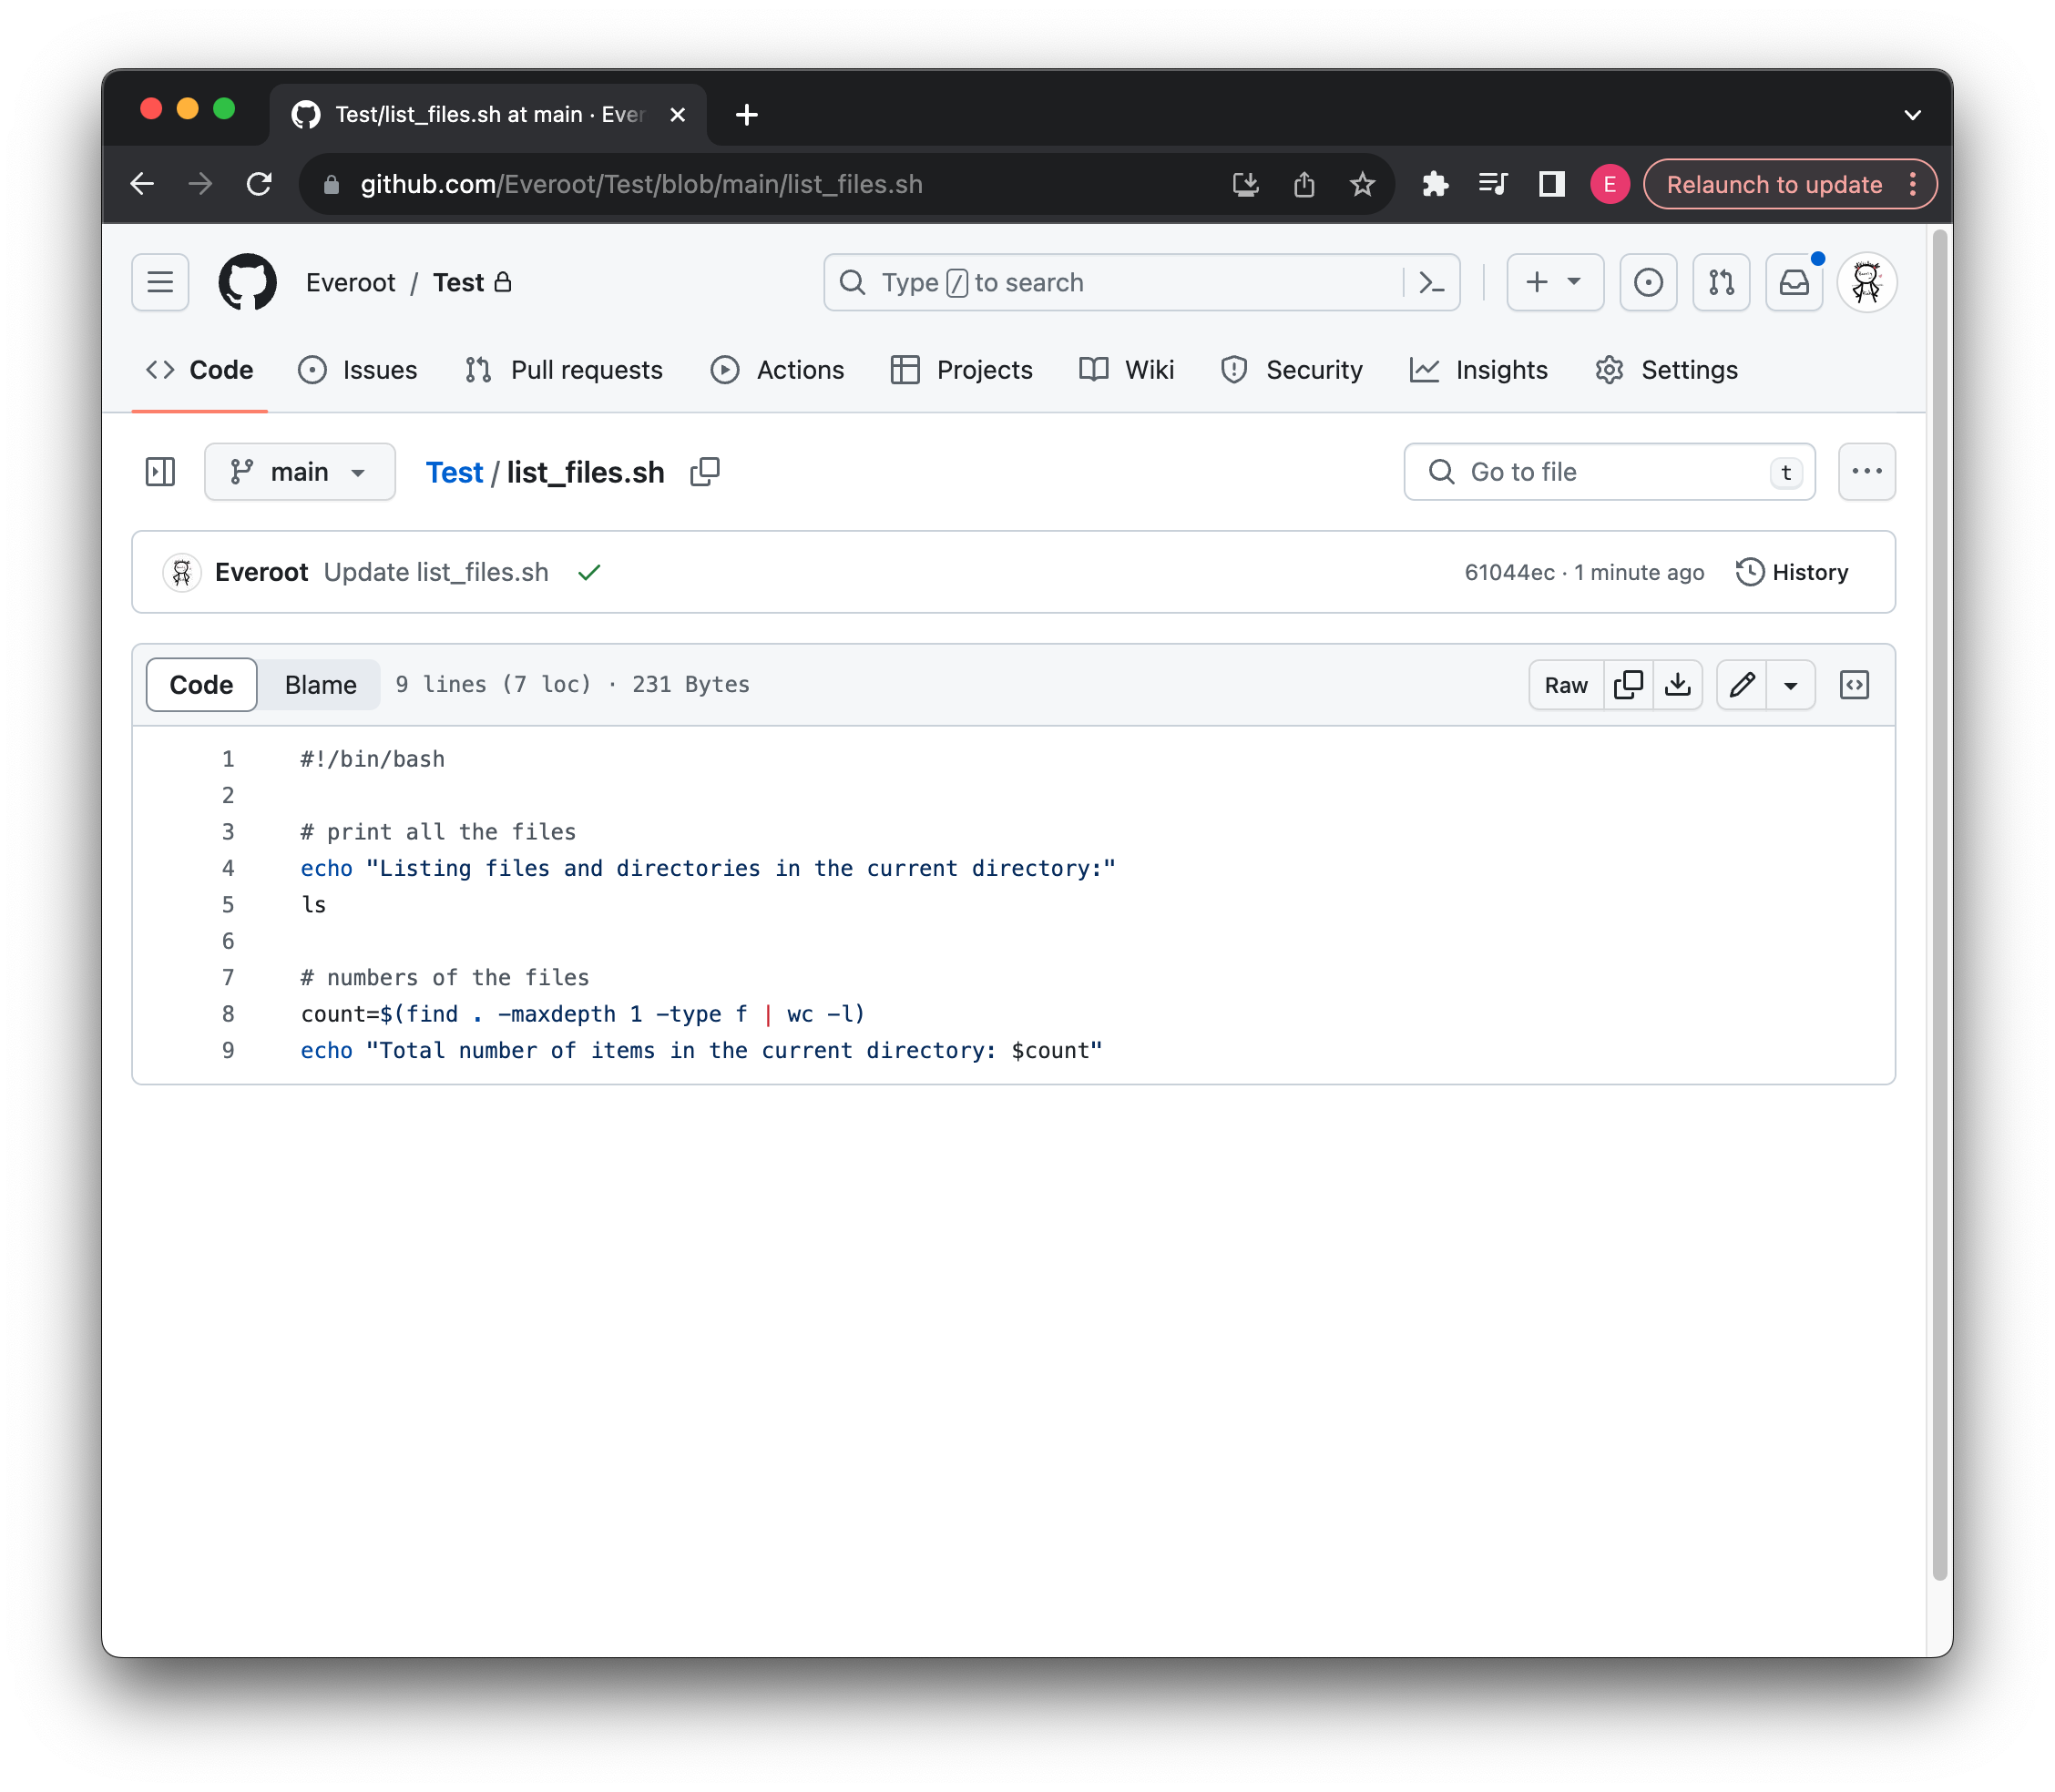Image resolution: width=2055 pixels, height=1792 pixels.
Task: Click the Raw button
Action: click(x=1566, y=685)
